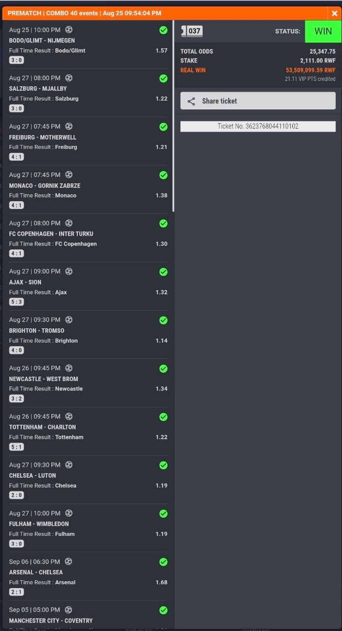Click the Fulham - Wimbledon match title
Image resolution: width=342 pixels, height=631 pixels.
coord(39,524)
